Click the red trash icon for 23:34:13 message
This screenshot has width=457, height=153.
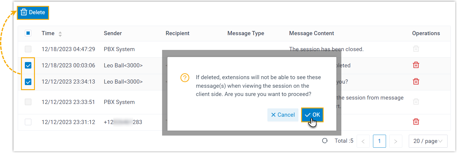pyautogui.click(x=416, y=82)
